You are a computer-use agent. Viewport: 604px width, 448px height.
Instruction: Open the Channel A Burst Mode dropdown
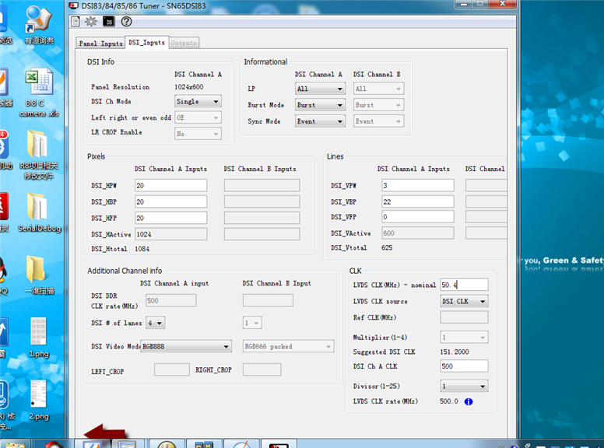click(x=320, y=105)
